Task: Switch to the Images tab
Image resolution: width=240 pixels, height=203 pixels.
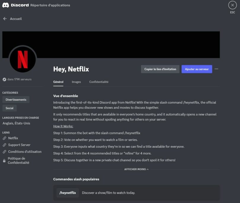Action: [x=76, y=82]
